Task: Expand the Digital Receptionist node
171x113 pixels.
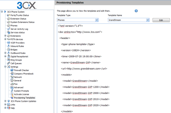Action: tap(5, 56)
